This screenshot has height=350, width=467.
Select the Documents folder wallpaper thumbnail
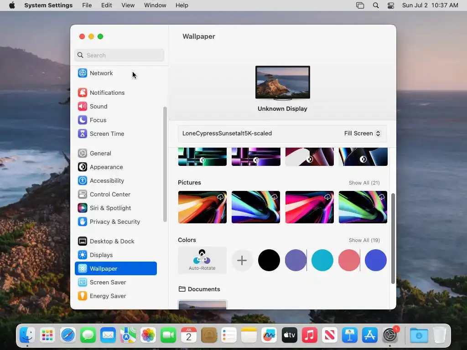(202, 305)
